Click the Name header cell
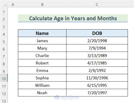 [42, 33]
